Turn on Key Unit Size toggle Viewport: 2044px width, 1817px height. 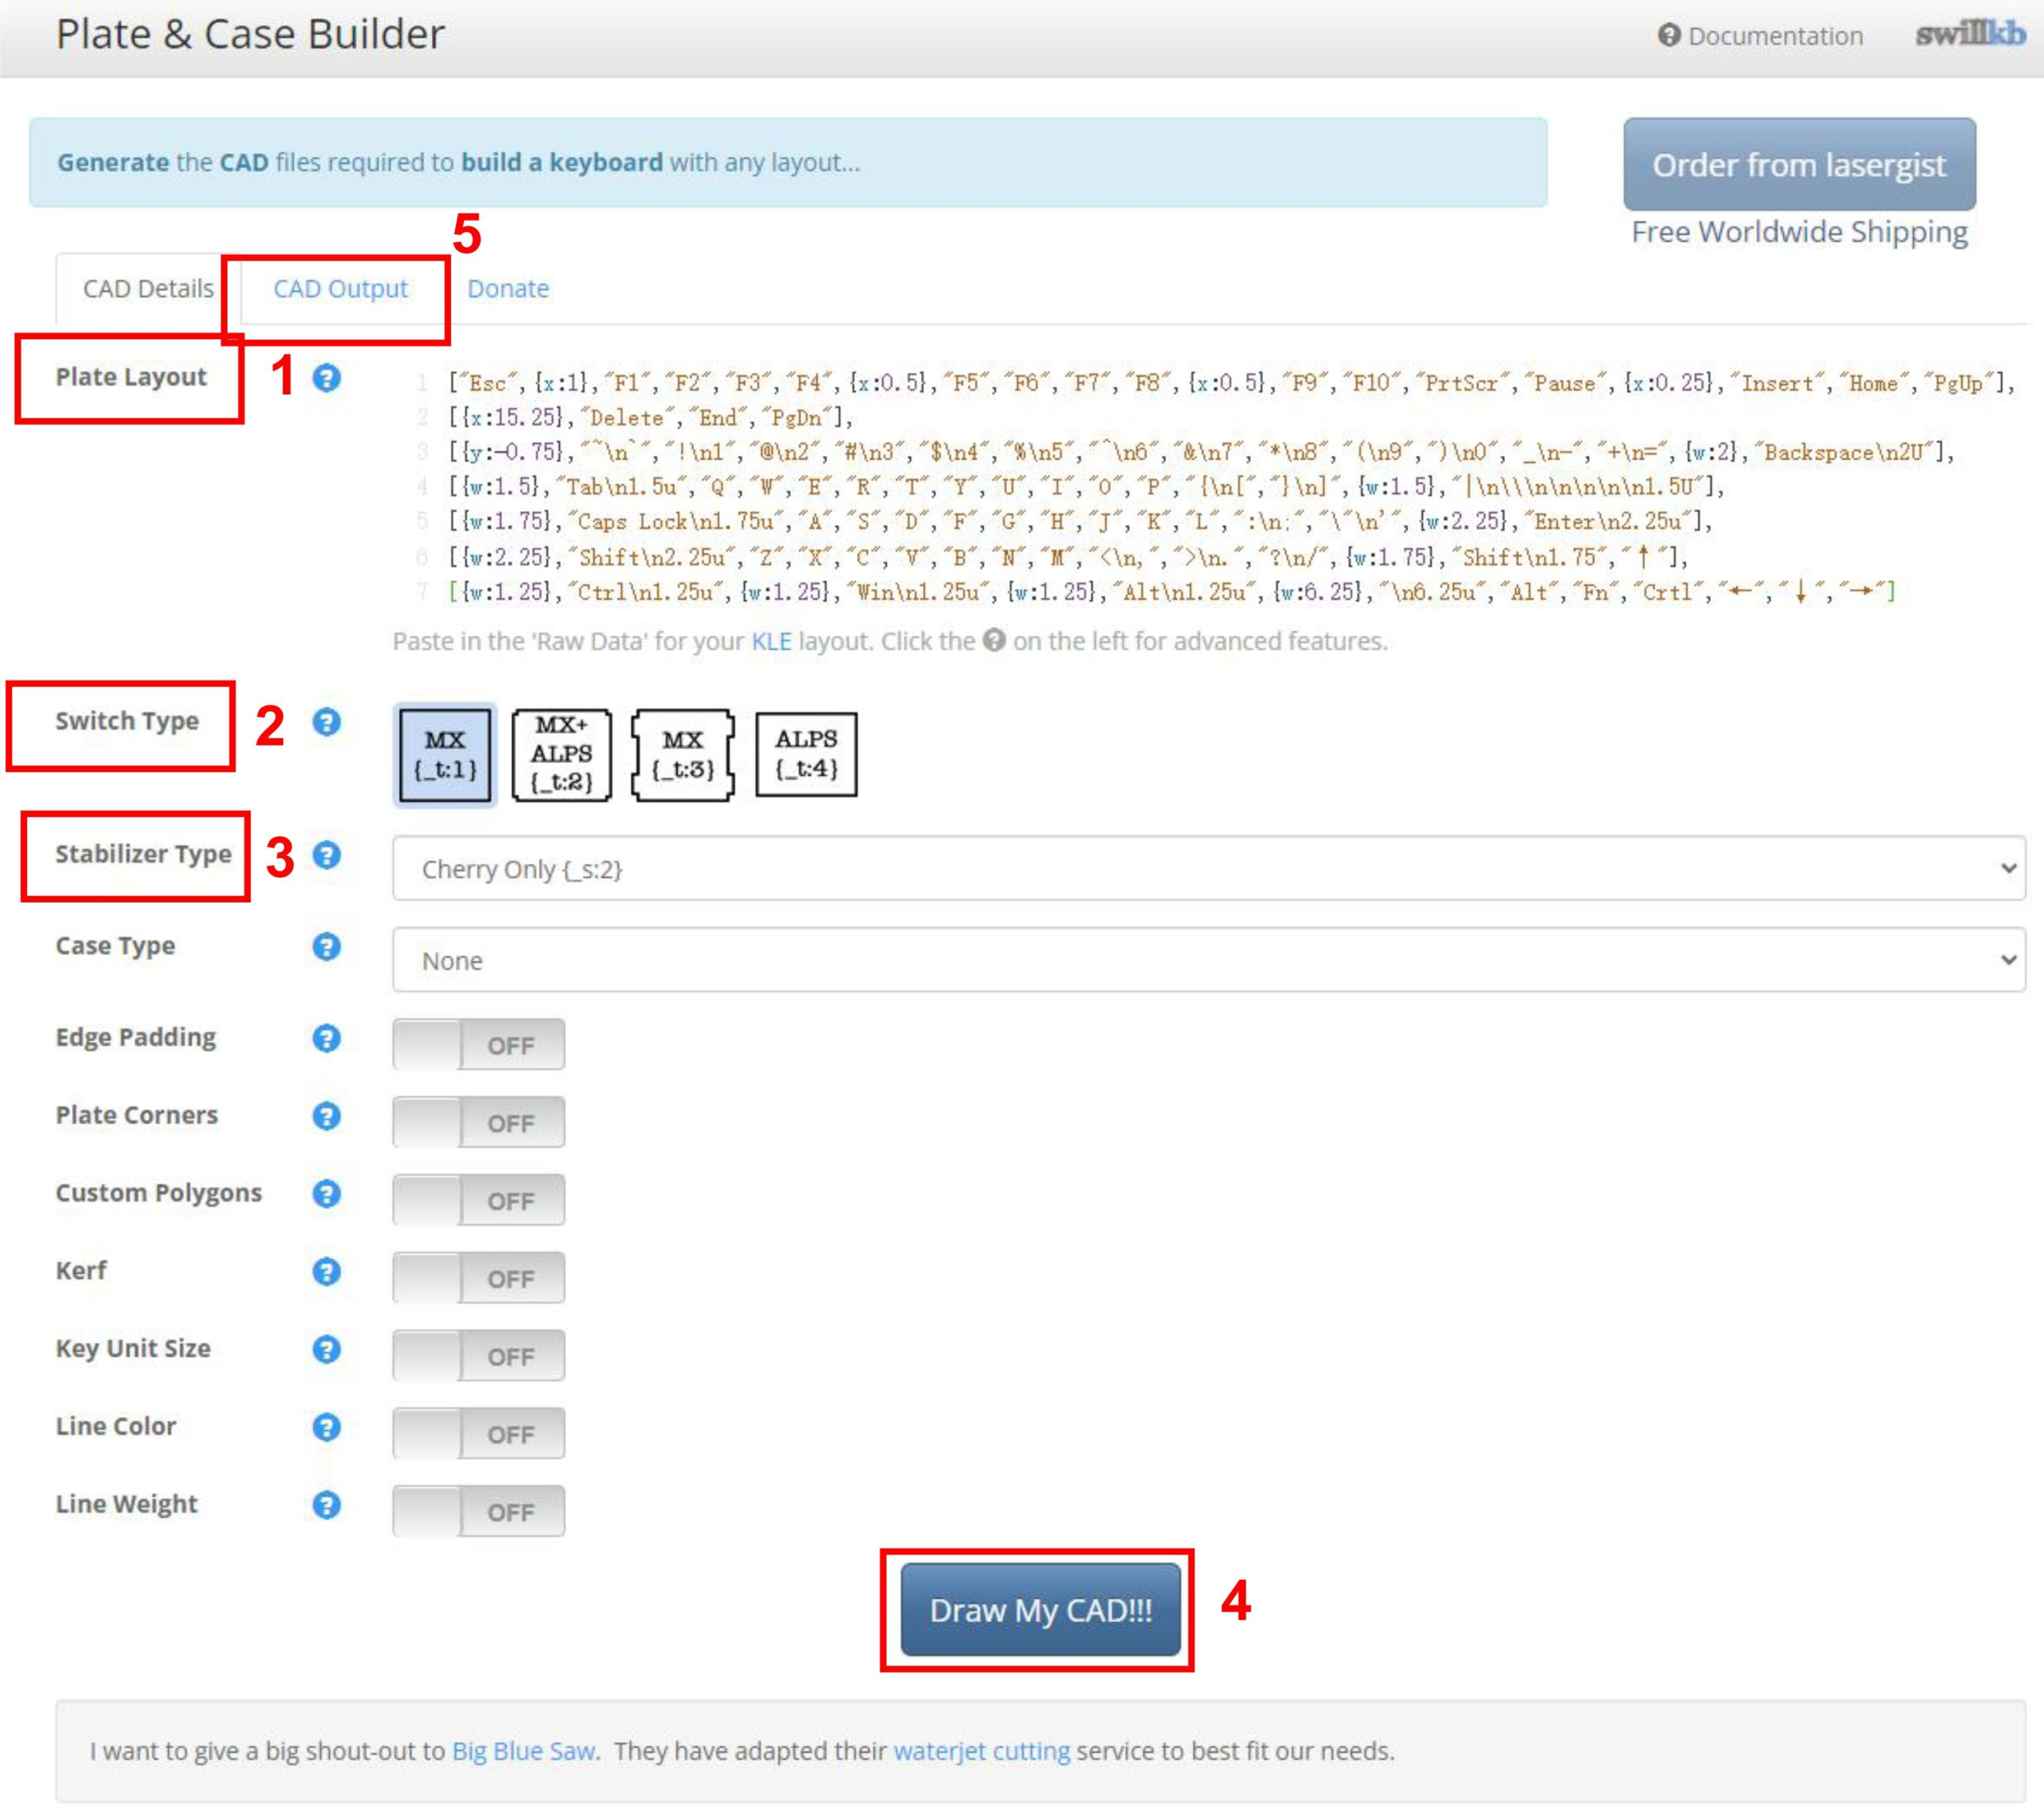[x=478, y=1356]
